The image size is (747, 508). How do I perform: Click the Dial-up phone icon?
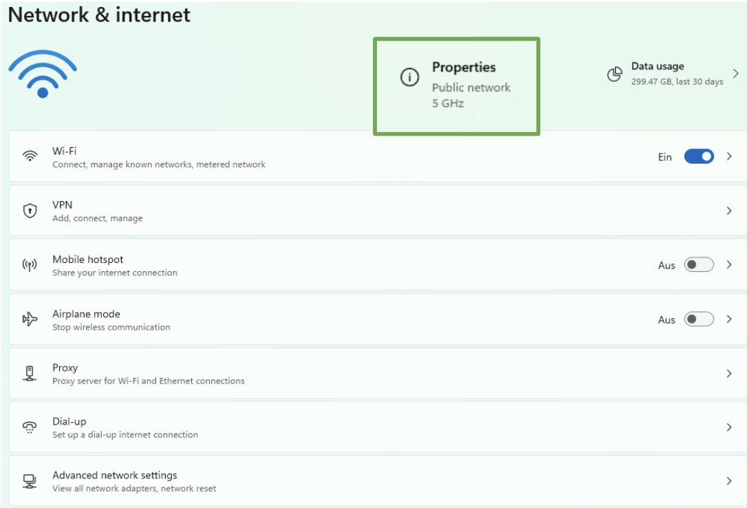point(30,427)
